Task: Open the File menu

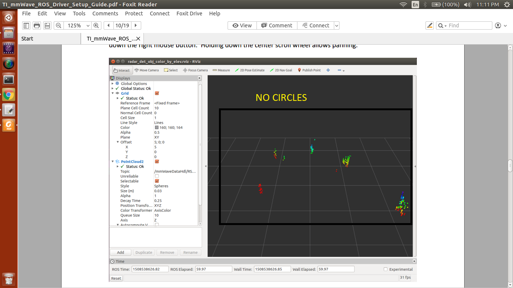Action: [x=26, y=13]
